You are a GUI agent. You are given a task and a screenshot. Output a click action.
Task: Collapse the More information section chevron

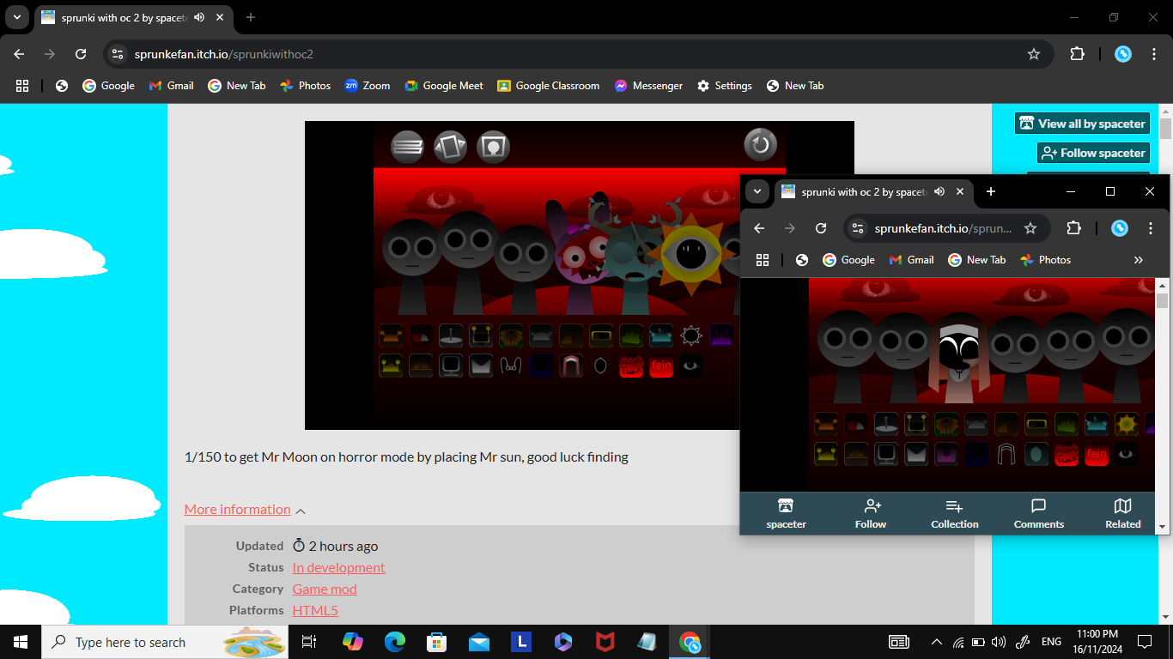[301, 511]
